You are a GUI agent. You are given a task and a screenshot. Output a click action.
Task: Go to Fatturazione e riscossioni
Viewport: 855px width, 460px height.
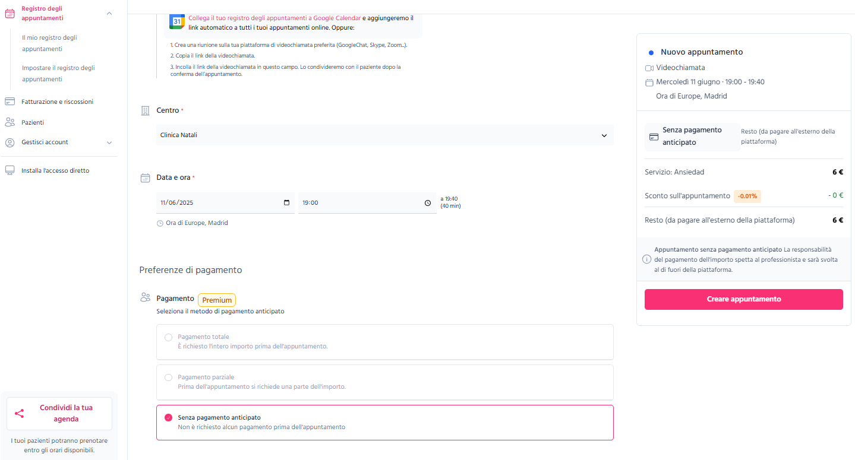(57, 101)
